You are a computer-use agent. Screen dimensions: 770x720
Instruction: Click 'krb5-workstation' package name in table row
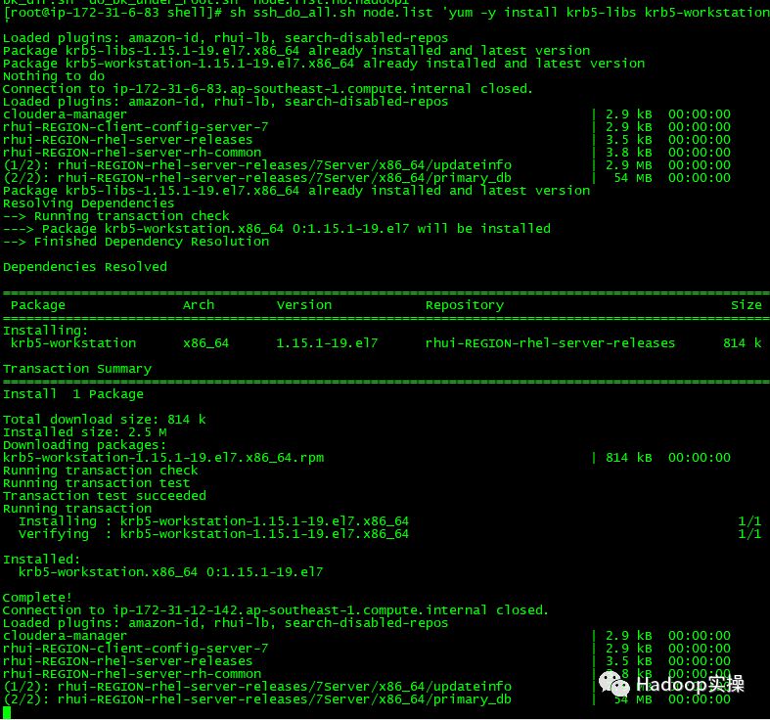pos(73,343)
